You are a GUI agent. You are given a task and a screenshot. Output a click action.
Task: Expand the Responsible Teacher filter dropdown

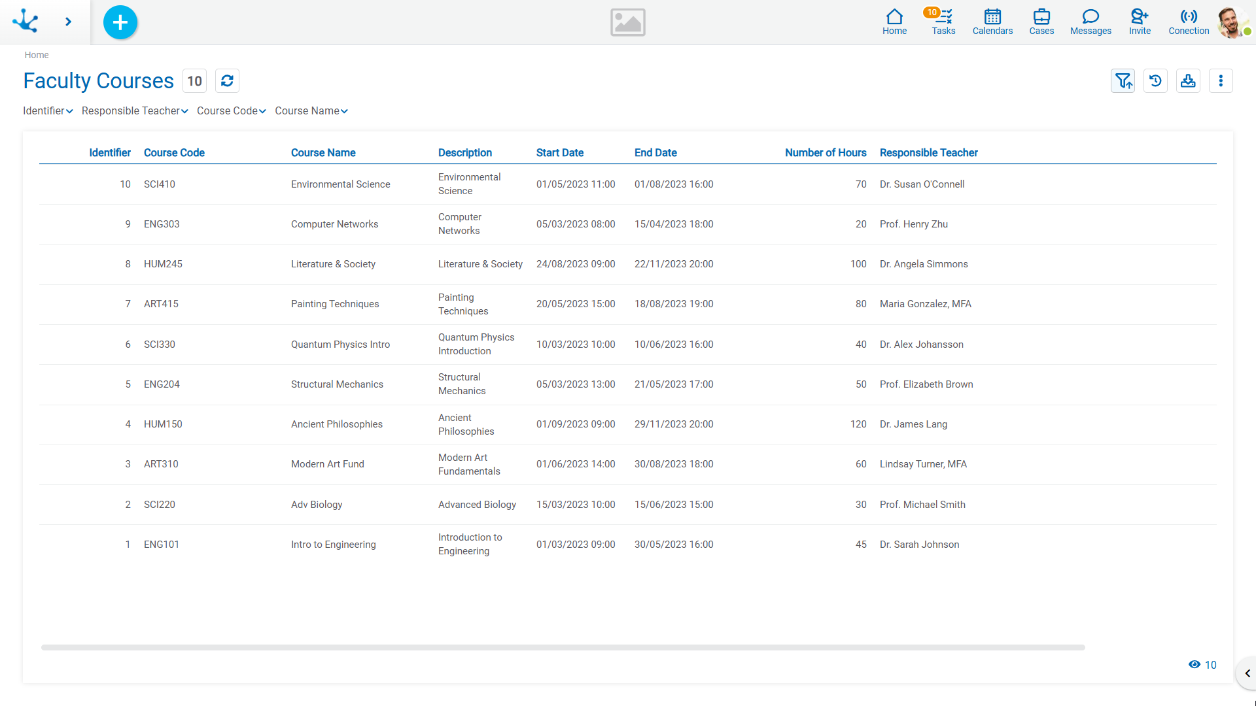coord(135,111)
